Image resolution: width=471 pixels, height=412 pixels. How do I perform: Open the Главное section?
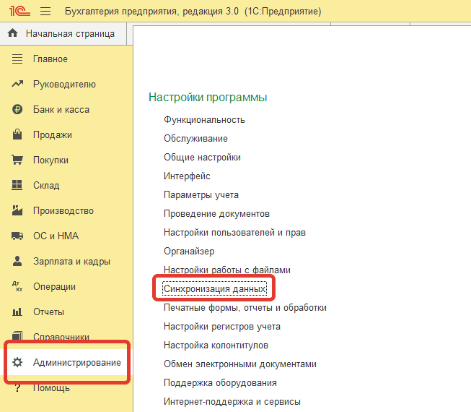pyautogui.click(x=50, y=59)
